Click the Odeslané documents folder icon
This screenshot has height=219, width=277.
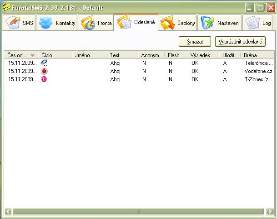124,22
